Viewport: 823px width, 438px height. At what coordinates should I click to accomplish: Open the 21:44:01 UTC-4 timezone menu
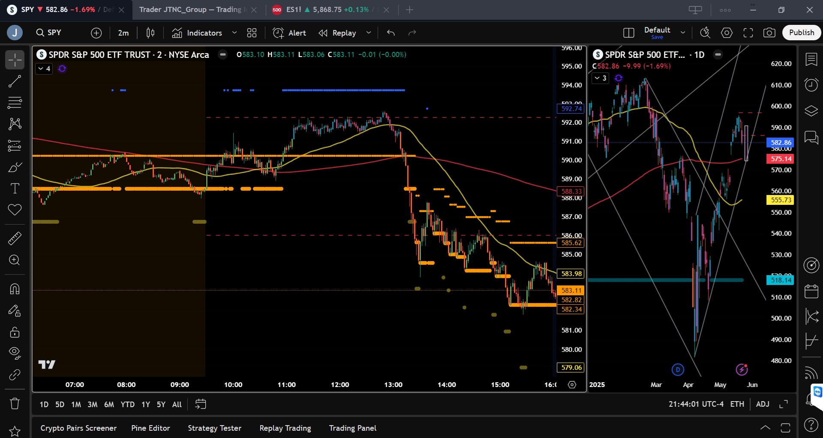pos(696,404)
